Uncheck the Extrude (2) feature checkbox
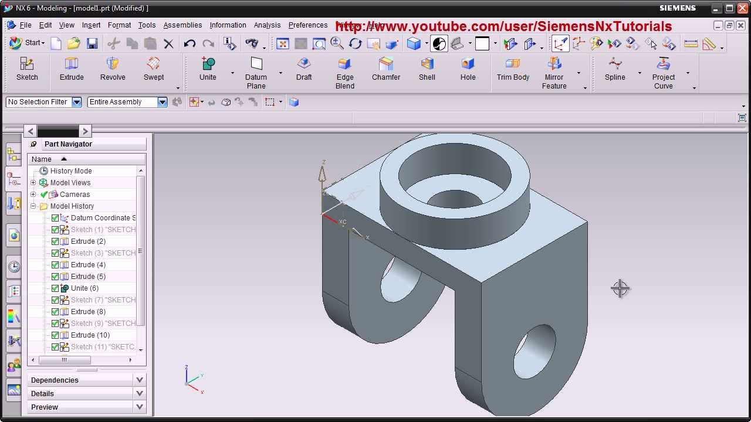Image resolution: width=751 pixels, height=422 pixels. [55, 241]
